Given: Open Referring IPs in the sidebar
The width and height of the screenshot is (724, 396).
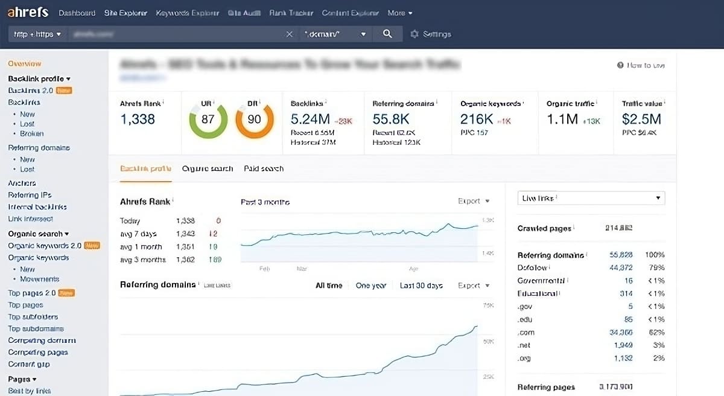Looking at the screenshot, I should coord(30,195).
